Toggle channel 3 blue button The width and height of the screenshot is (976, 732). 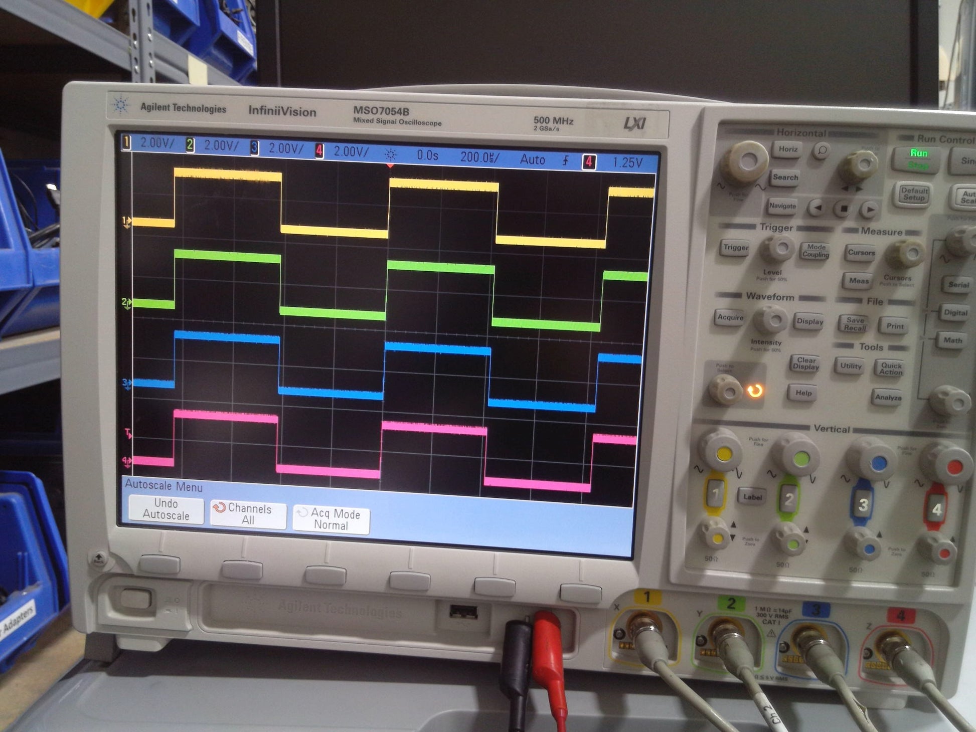863,504
